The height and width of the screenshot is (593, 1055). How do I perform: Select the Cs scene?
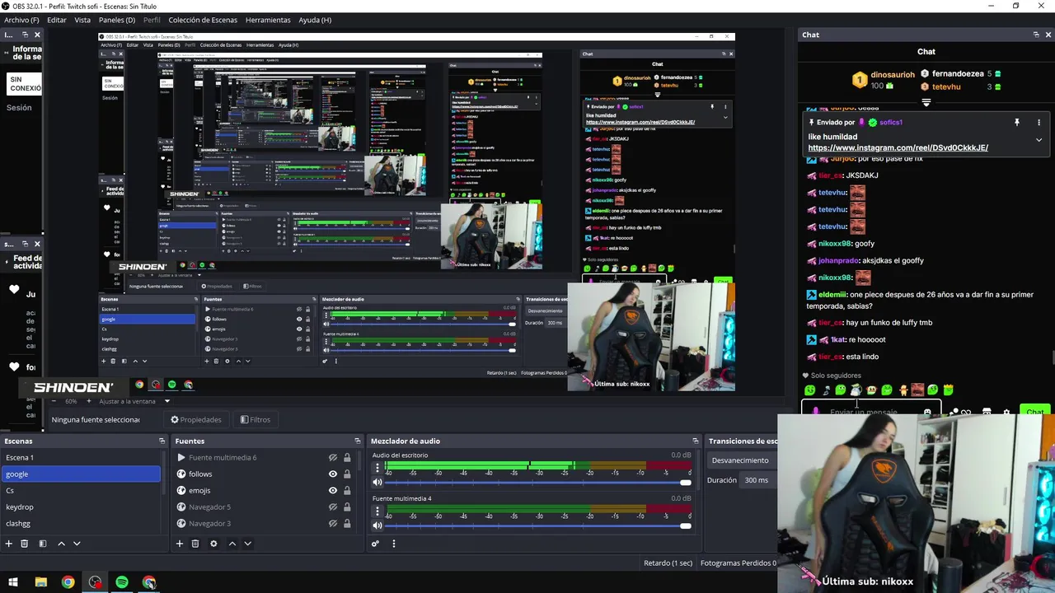click(81, 490)
